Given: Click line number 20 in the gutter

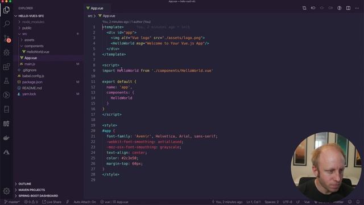Looking at the screenshot, I should coord(93,131).
